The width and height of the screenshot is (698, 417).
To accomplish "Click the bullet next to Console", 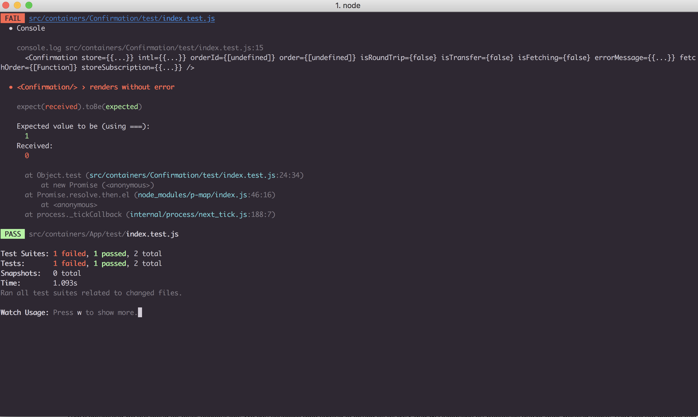I will [x=11, y=28].
